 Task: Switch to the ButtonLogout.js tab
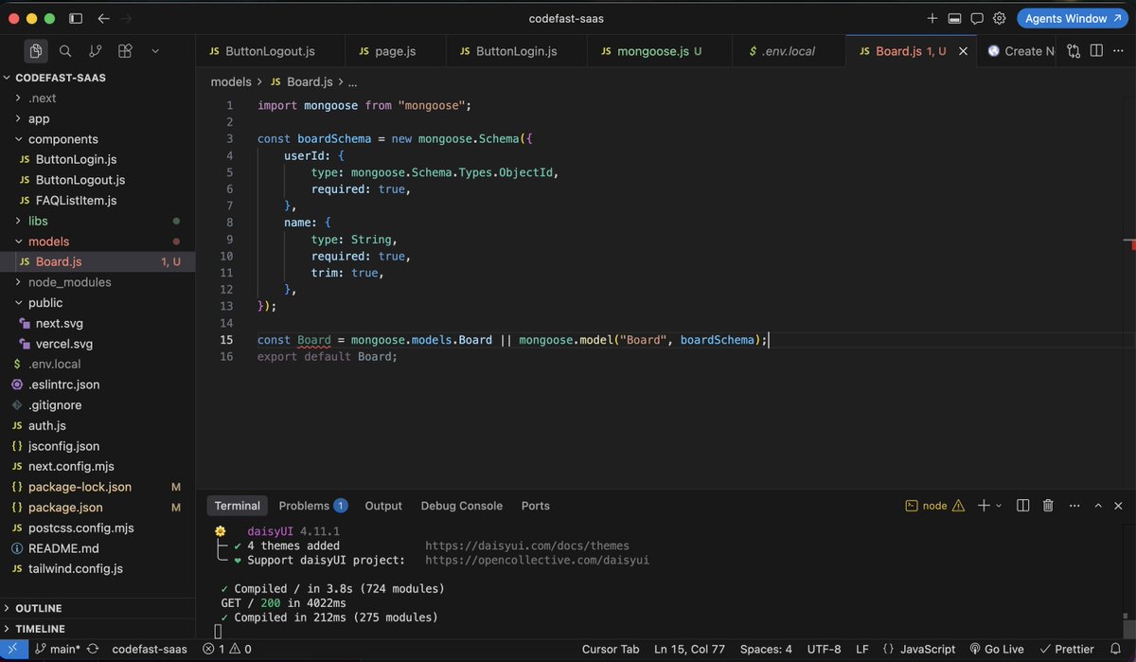click(x=270, y=51)
